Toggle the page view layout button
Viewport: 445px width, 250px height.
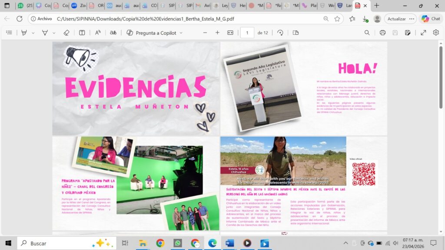[296, 33]
